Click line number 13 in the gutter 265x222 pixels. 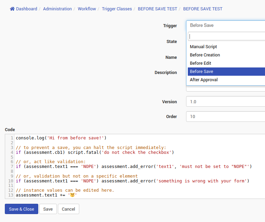click(x=11, y=195)
